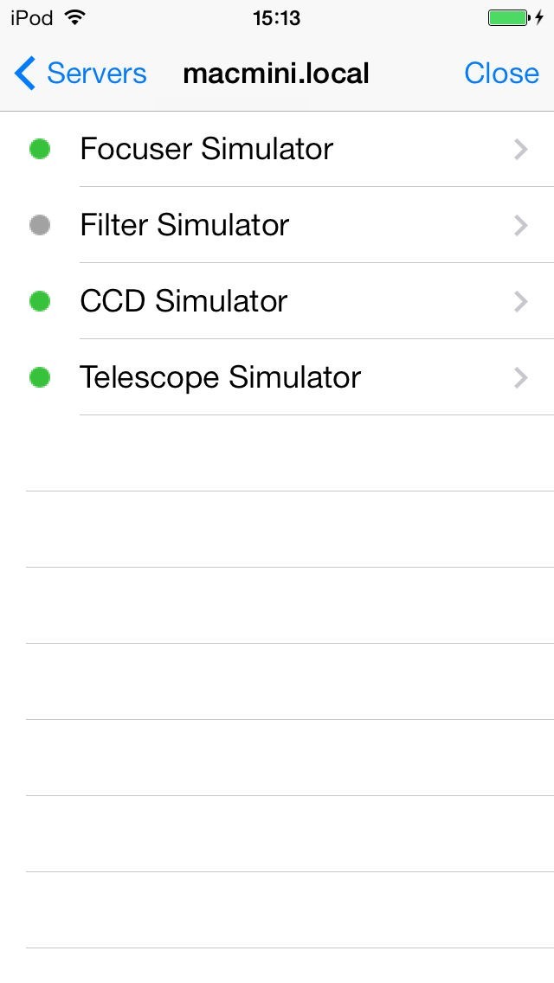This screenshot has height=983, width=554.
Task: Expand Filter Simulator disclosure chevron
Action: [x=520, y=226]
